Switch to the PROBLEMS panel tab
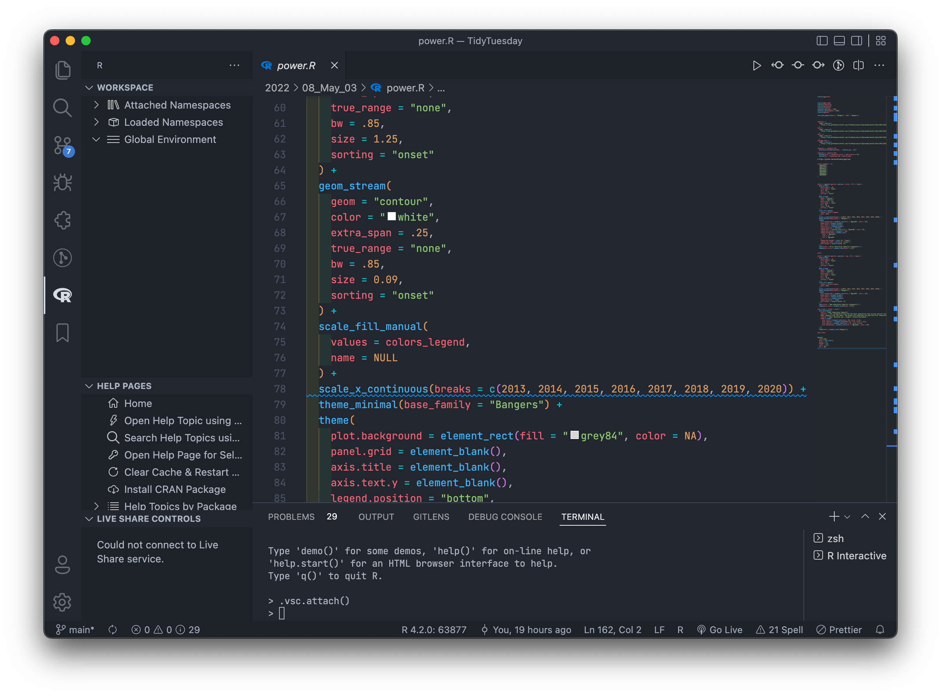This screenshot has height=696, width=941. click(x=291, y=517)
